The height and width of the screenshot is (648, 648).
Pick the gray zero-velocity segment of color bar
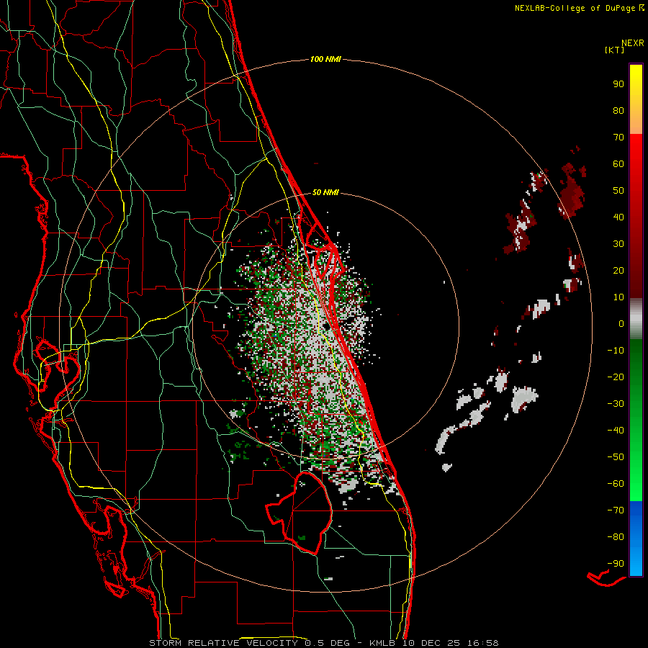[636, 319]
